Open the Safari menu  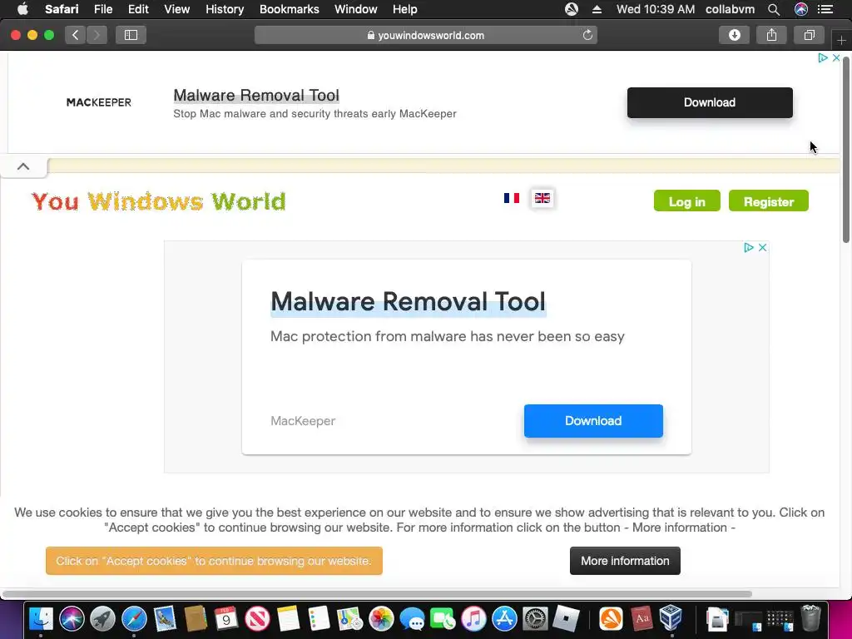click(x=62, y=9)
